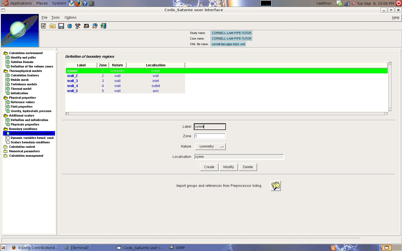Collapse the Calculation environment folder

tap(6, 53)
